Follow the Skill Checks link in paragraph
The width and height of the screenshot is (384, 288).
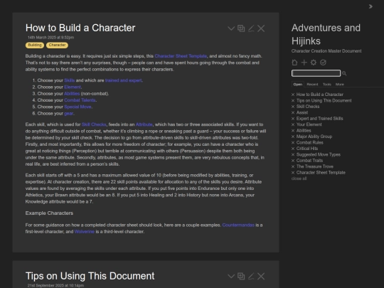94,124
